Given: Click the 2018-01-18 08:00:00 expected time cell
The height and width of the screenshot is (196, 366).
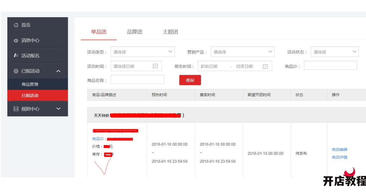Looking at the screenshot, I should (265, 154).
